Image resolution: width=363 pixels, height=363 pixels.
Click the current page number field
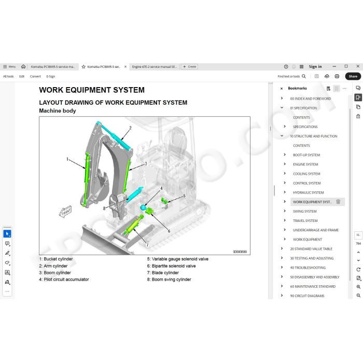(x=358, y=235)
